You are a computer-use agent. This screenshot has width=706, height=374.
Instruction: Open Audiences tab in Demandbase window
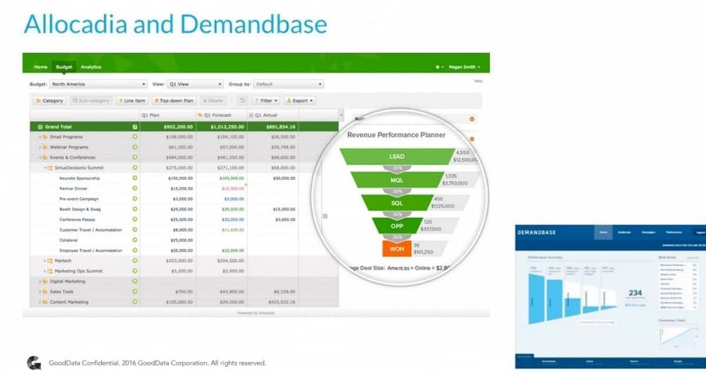(624, 233)
